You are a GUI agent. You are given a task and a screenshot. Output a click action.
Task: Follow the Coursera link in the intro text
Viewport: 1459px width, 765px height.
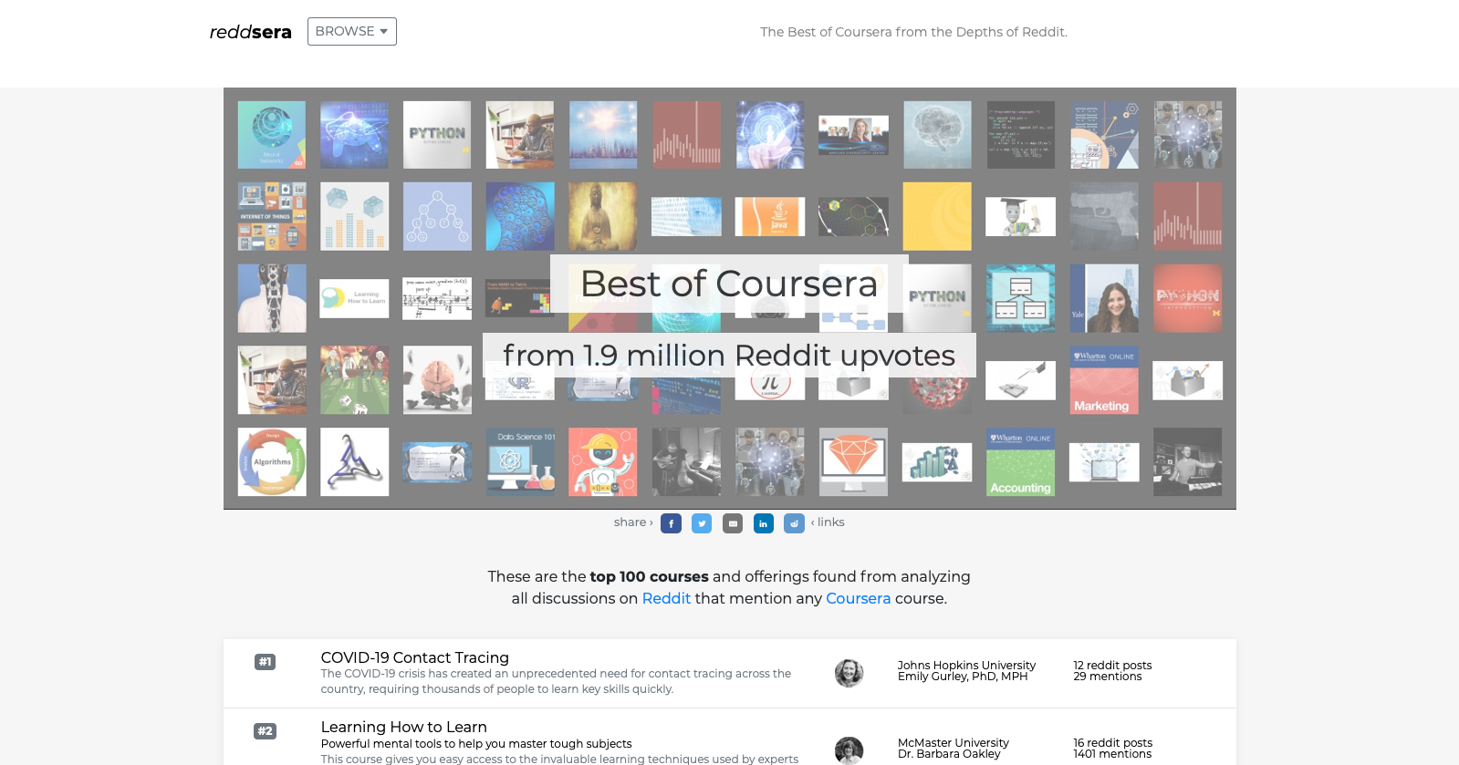[858, 598]
